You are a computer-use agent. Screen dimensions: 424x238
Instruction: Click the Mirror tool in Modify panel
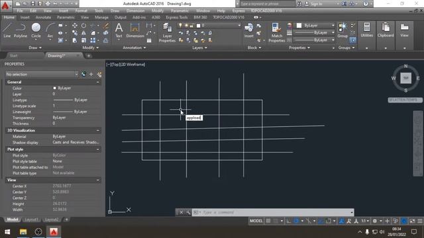pos(84,33)
